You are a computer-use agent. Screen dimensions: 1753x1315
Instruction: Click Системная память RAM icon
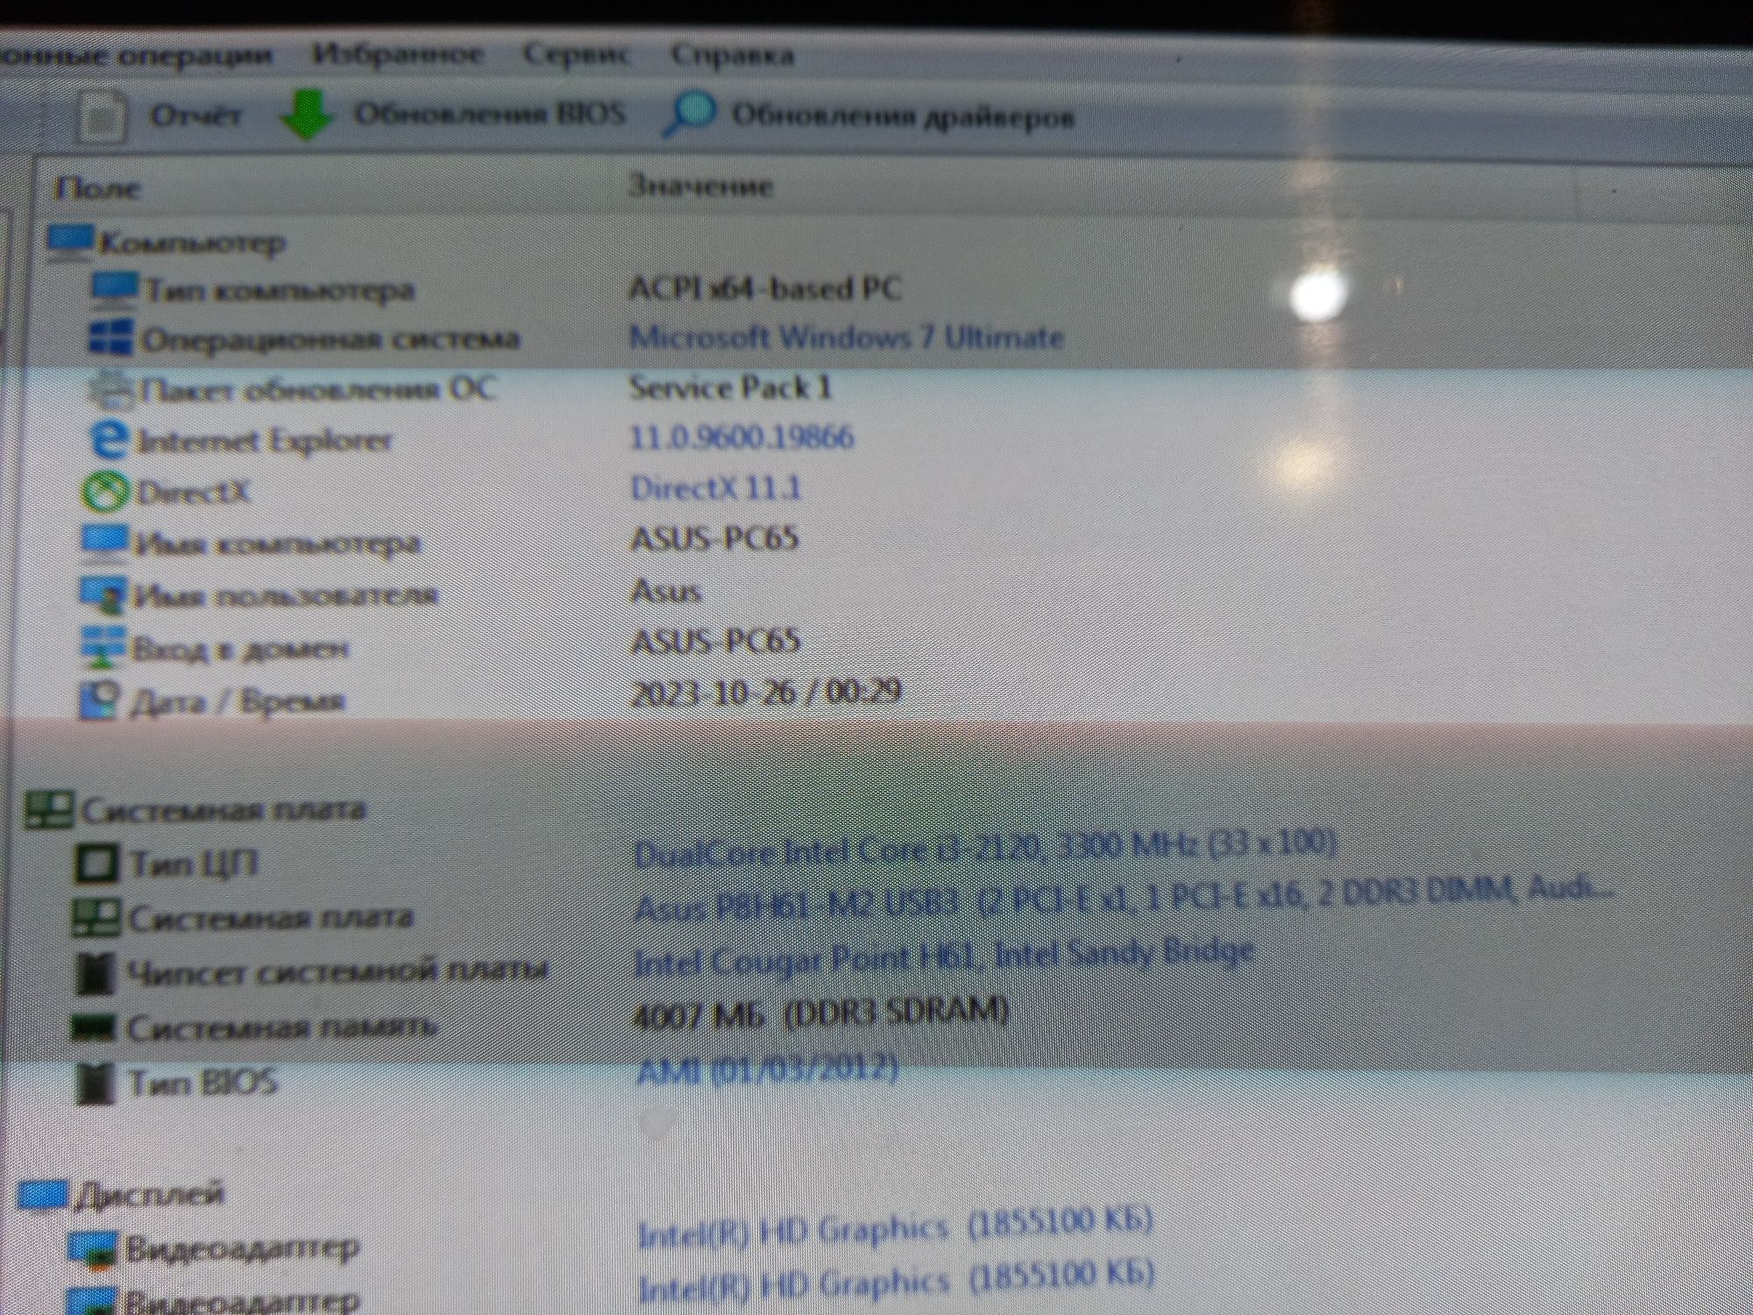click(94, 1027)
